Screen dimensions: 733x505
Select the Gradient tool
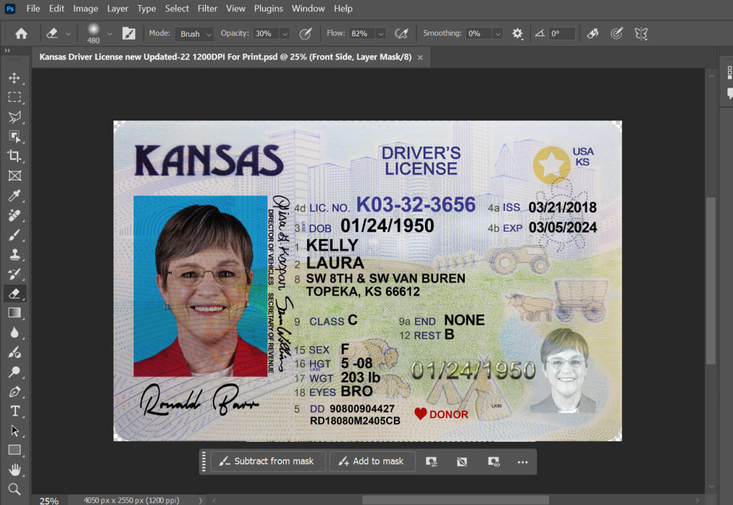tap(15, 312)
